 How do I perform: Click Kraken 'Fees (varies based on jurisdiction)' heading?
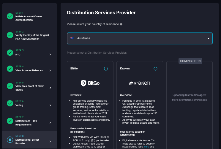click(x=132, y=133)
